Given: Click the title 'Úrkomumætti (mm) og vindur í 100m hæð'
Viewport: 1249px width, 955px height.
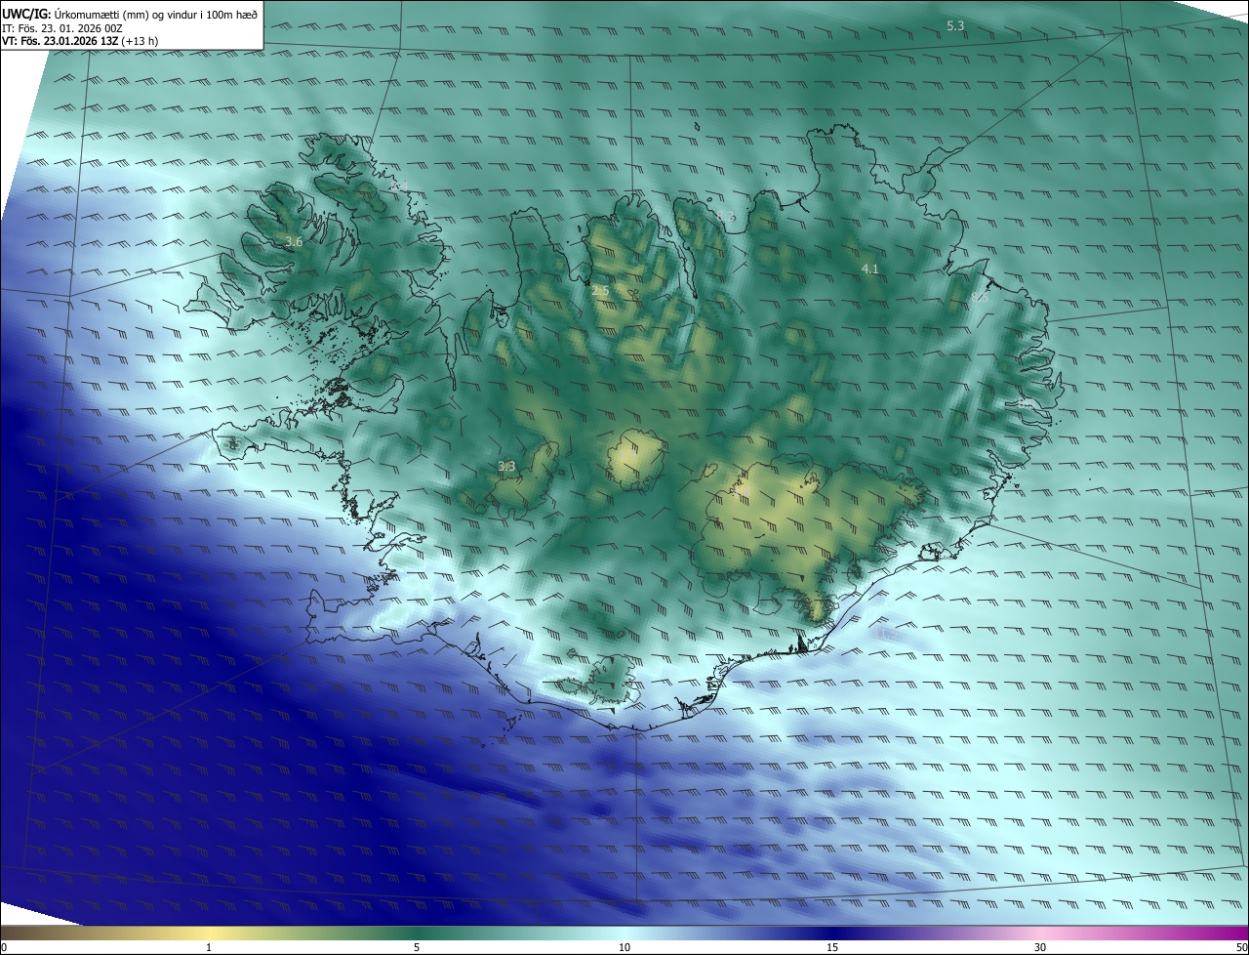Looking at the screenshot, I should point(155,14).
